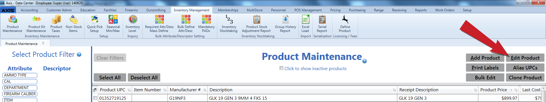Switch to POS Management ribbon tab
Image resolution: width=546 pixels, height=102 pixels.
coord(308,10)
